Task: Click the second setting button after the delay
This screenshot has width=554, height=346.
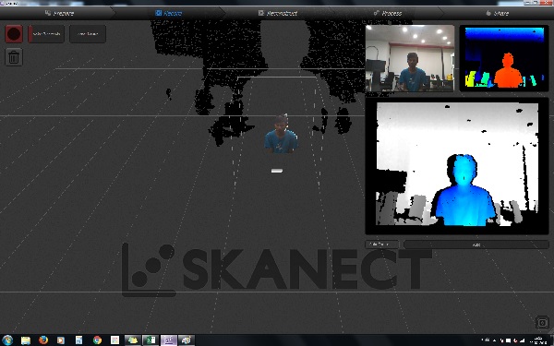Action: pos(88,34)
